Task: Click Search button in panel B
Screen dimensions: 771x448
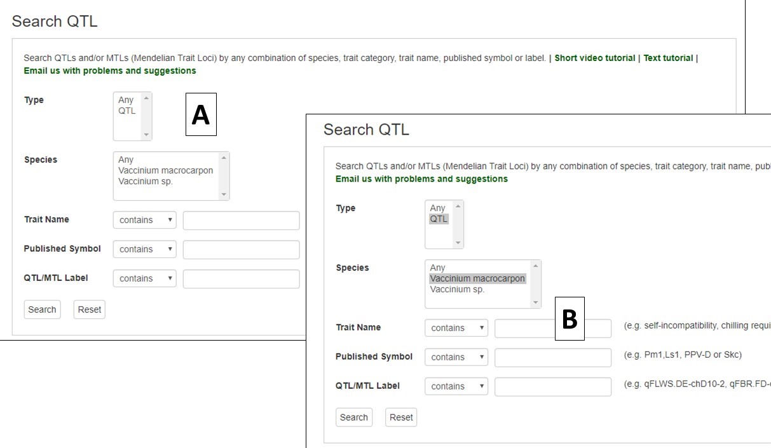Action: tap(354, 417)
